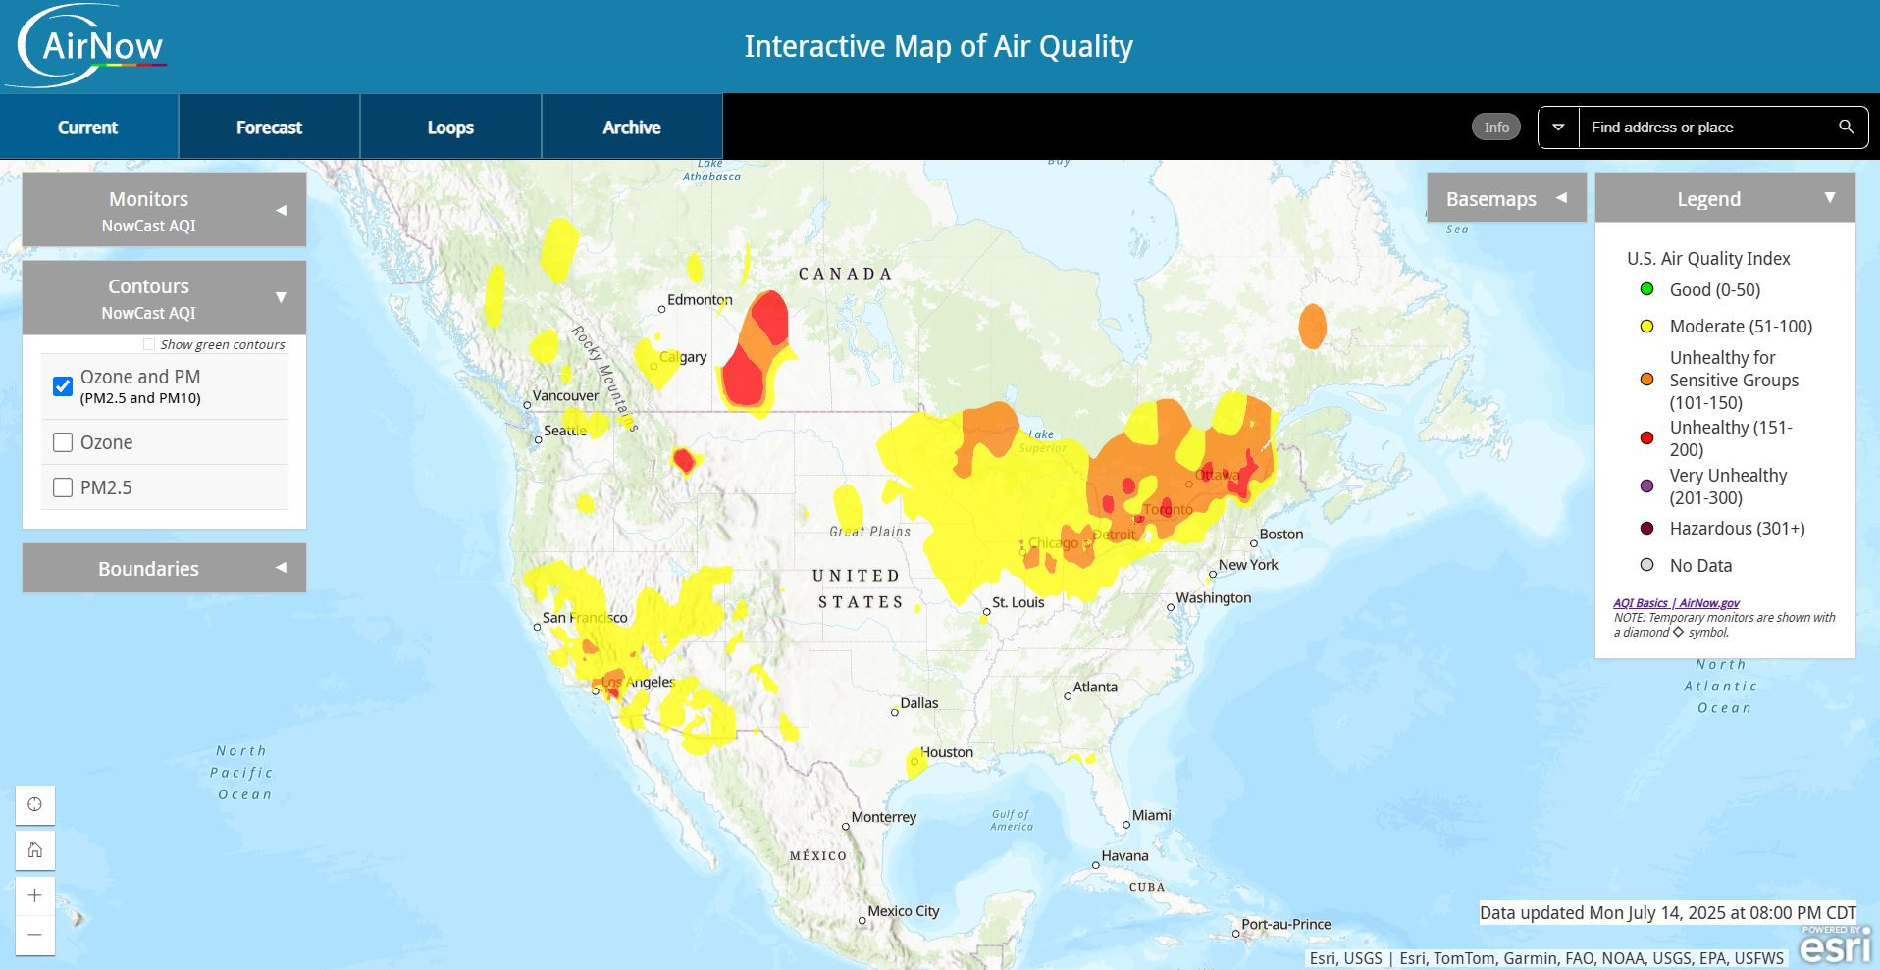
Task: Zoom in with the plus button
Action: (x=35, y=895)
